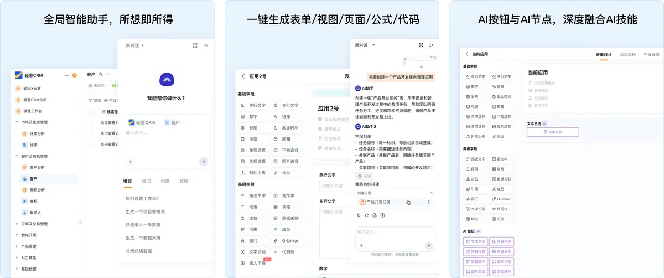This screenshot has height=278, width=664.
Task: Click the 生成一个项目管理表 suggestion
Action: click(146, 212)
